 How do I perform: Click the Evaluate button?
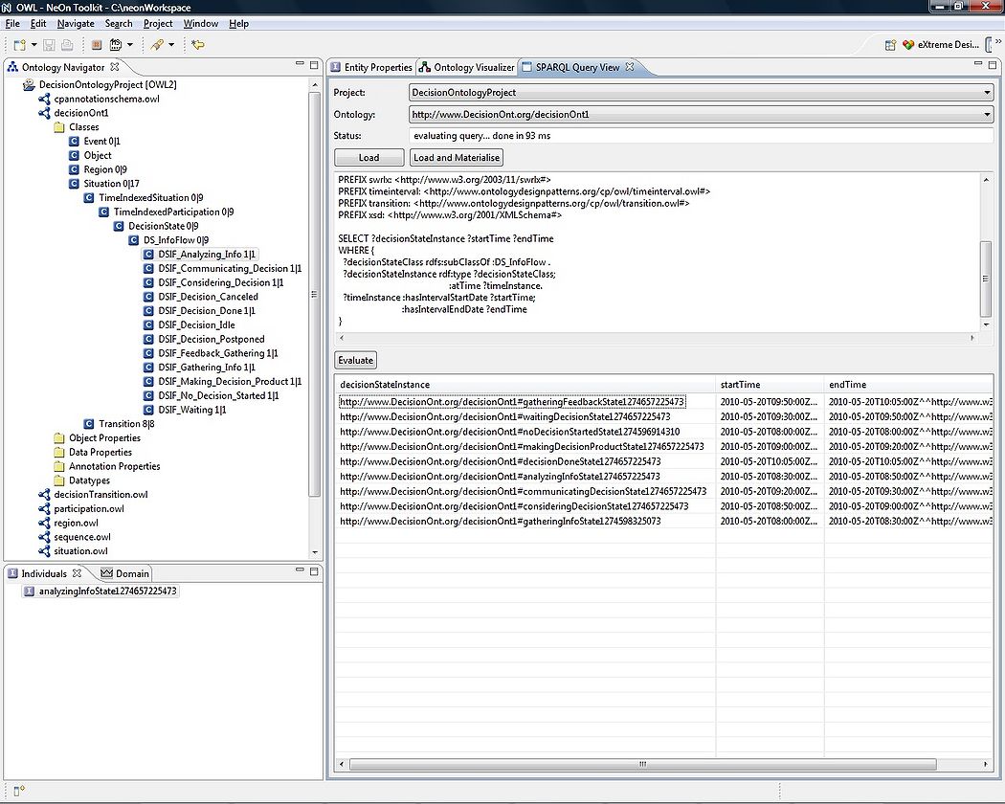click(356, 360)
